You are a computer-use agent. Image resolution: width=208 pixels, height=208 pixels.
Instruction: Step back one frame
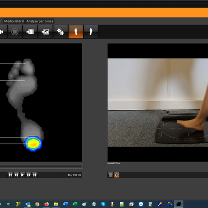(x=16, y=175)
